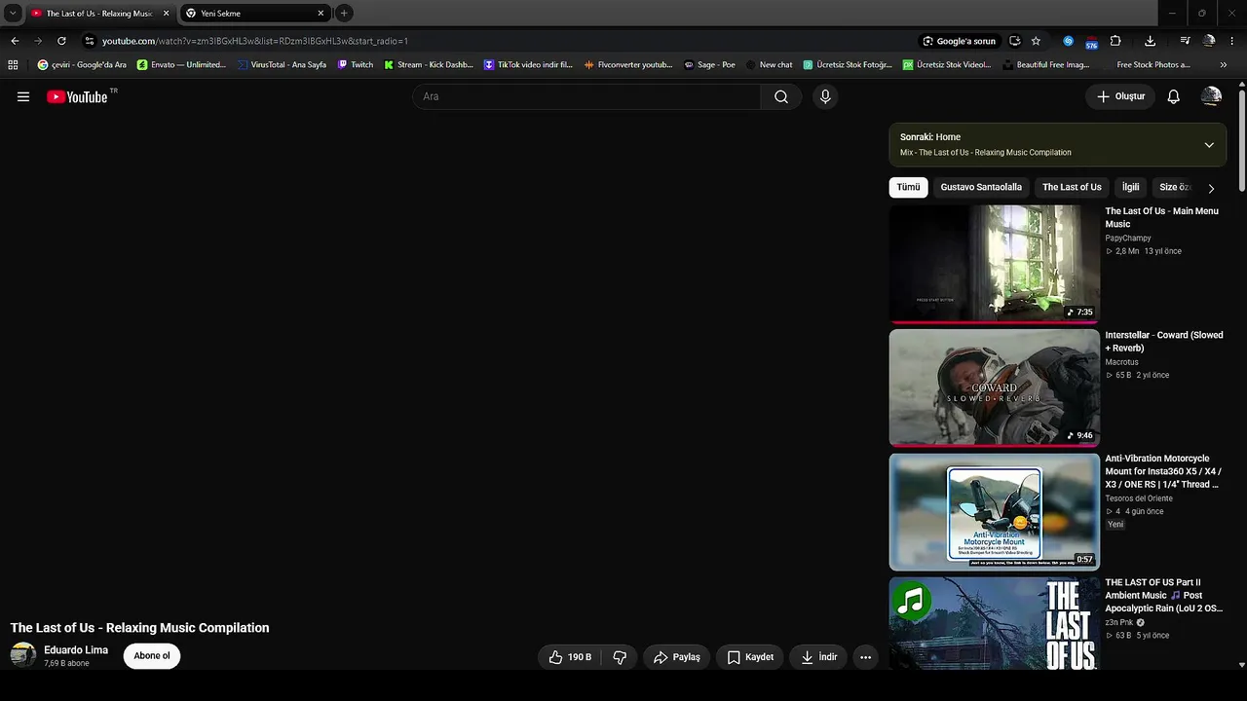1247x701 pixels.
Task: Open Anti-Vibration Motorcycle Mount thumbnail
Action: tap(994, 512)
